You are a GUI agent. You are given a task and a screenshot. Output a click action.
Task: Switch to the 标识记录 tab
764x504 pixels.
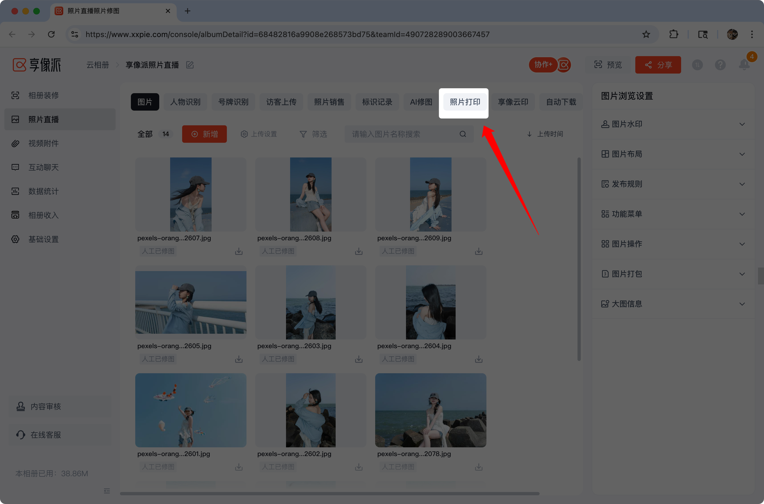[377, 102]
